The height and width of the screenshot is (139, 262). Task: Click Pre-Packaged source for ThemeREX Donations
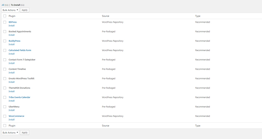109,88
